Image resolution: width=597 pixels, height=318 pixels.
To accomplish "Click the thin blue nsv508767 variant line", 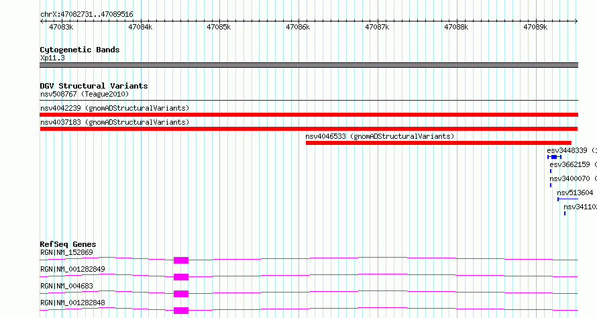I will [309, 100].
